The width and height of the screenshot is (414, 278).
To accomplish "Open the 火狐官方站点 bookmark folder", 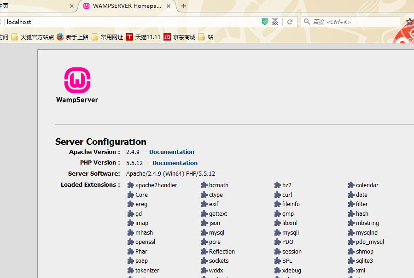I will [x=33, y=37].
